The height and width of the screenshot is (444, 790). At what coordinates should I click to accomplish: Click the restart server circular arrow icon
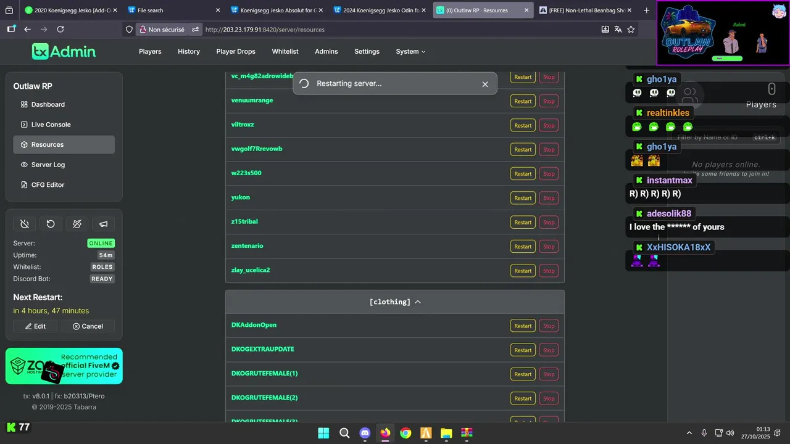tap(51, 224)
